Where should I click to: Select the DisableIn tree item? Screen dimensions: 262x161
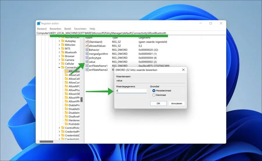tap(74, 113)
